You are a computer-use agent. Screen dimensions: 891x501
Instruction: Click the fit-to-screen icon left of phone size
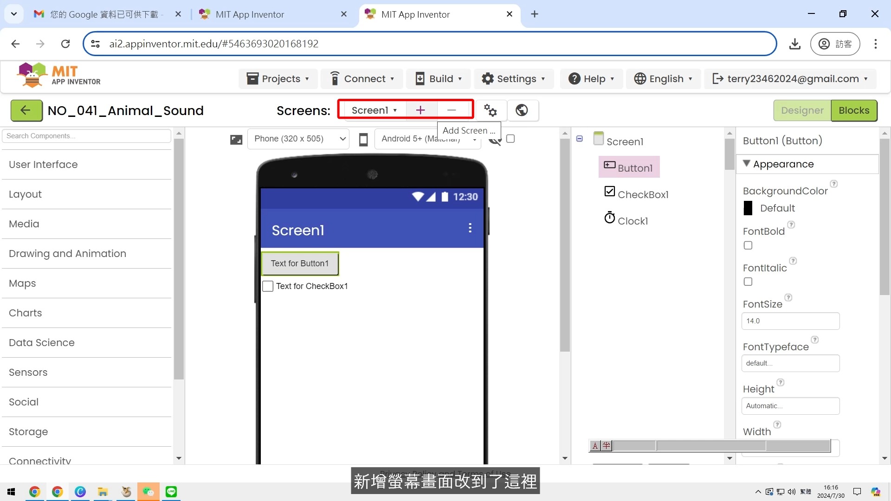(236, 139)
